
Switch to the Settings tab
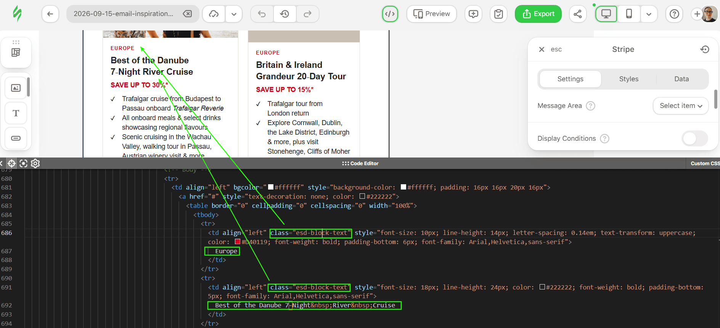coord(571,79)
